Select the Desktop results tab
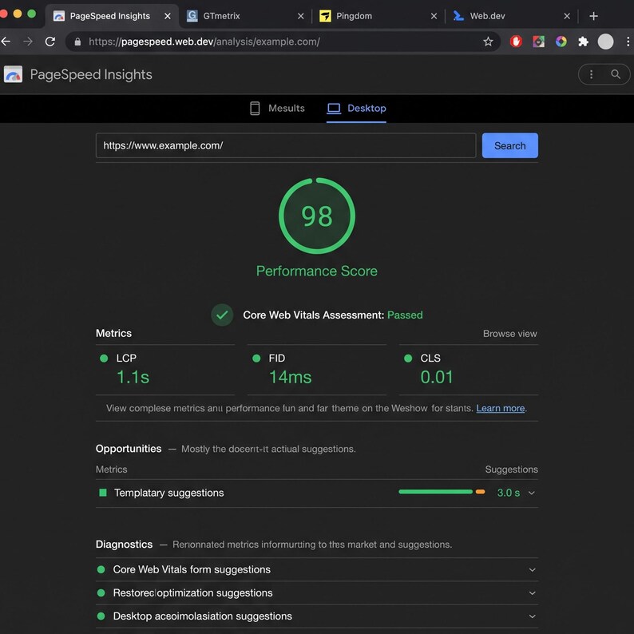The width and height of the screenshot is (634, 634). point(356,109)
